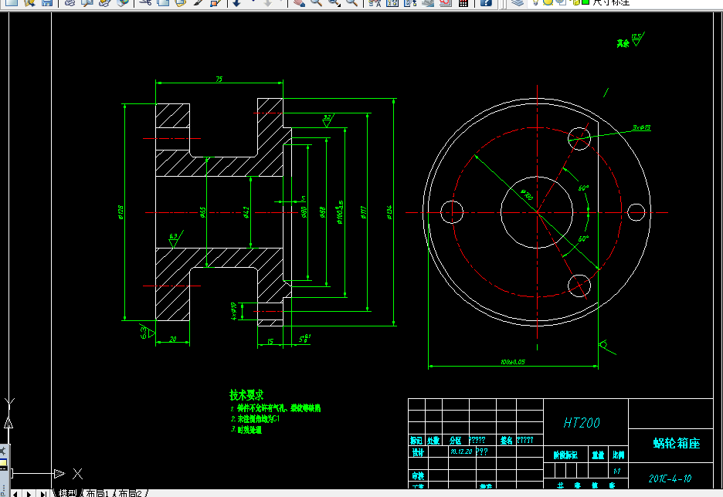Open the Markup Set Manager icon
Image resolution: width=723 pixels, height=497 pixels.
click(445, 2)
